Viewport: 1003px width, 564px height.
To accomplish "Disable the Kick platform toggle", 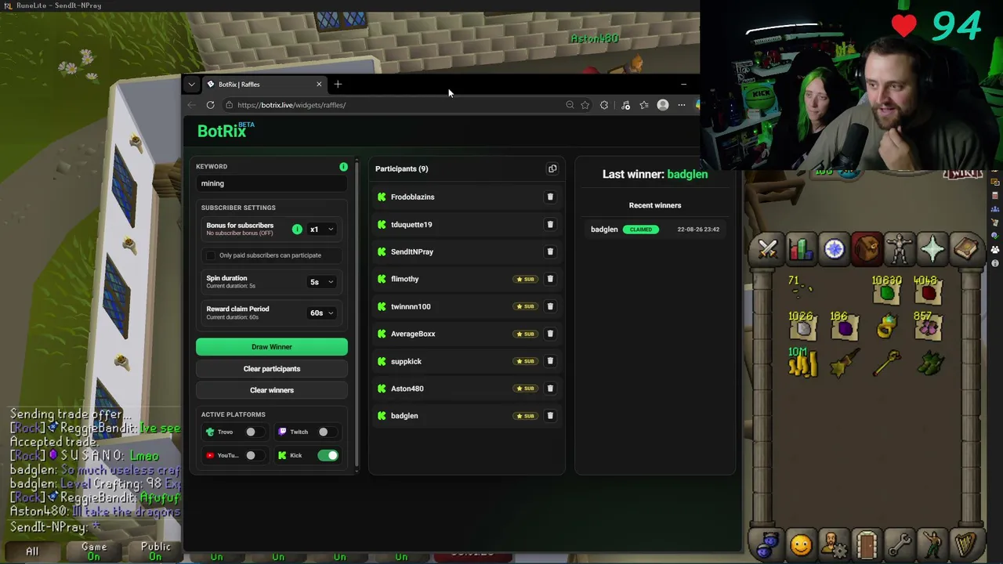I will click(x=328, y=455).
